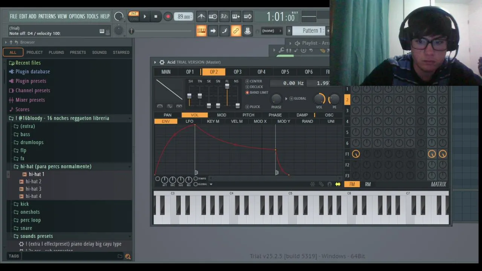Screen dimensions: 482x271
Task: Switch to the OP 3 operator tab
Action: [238, 72]
